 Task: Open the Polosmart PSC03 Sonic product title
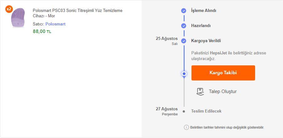point(78,13)
